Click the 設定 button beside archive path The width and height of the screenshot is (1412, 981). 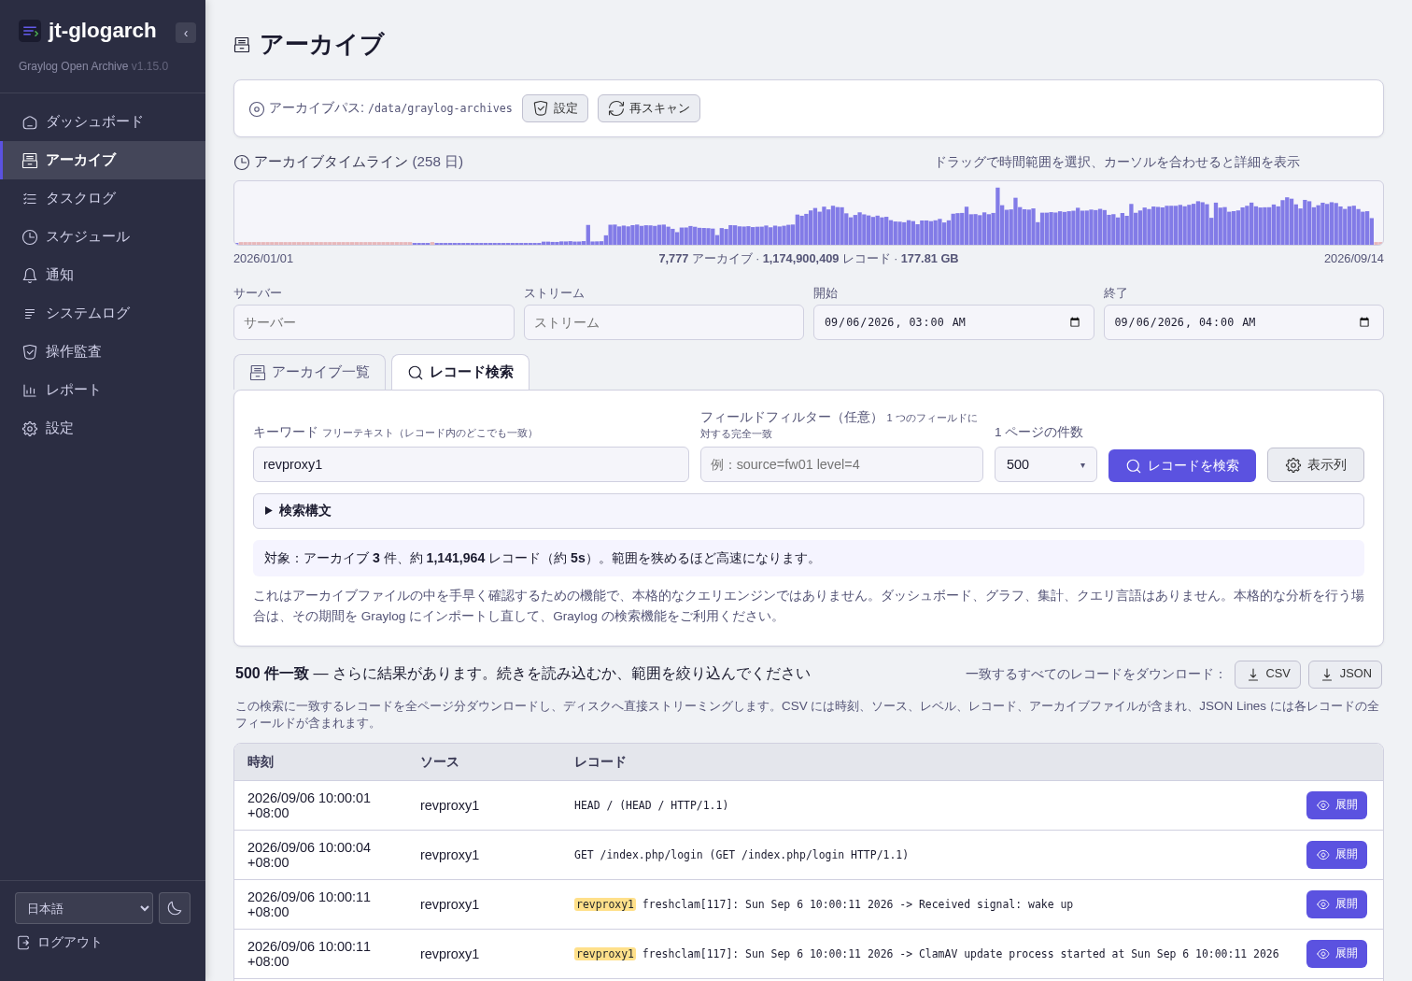555,108
